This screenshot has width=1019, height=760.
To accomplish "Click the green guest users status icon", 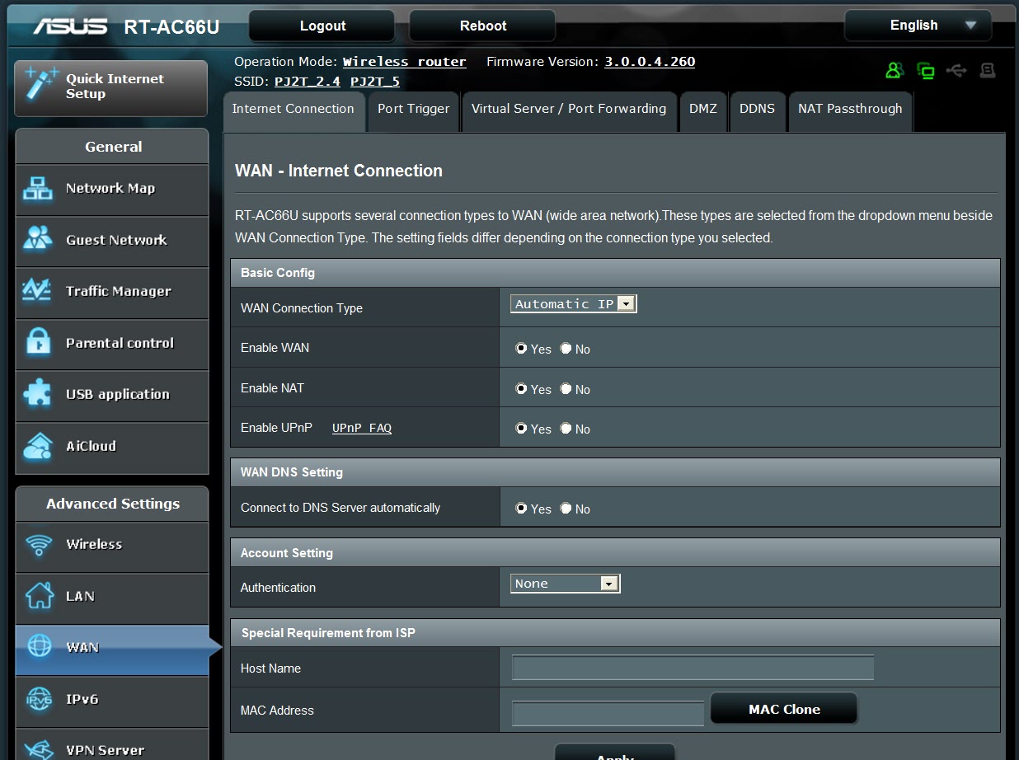I will (x=895, y=71).
